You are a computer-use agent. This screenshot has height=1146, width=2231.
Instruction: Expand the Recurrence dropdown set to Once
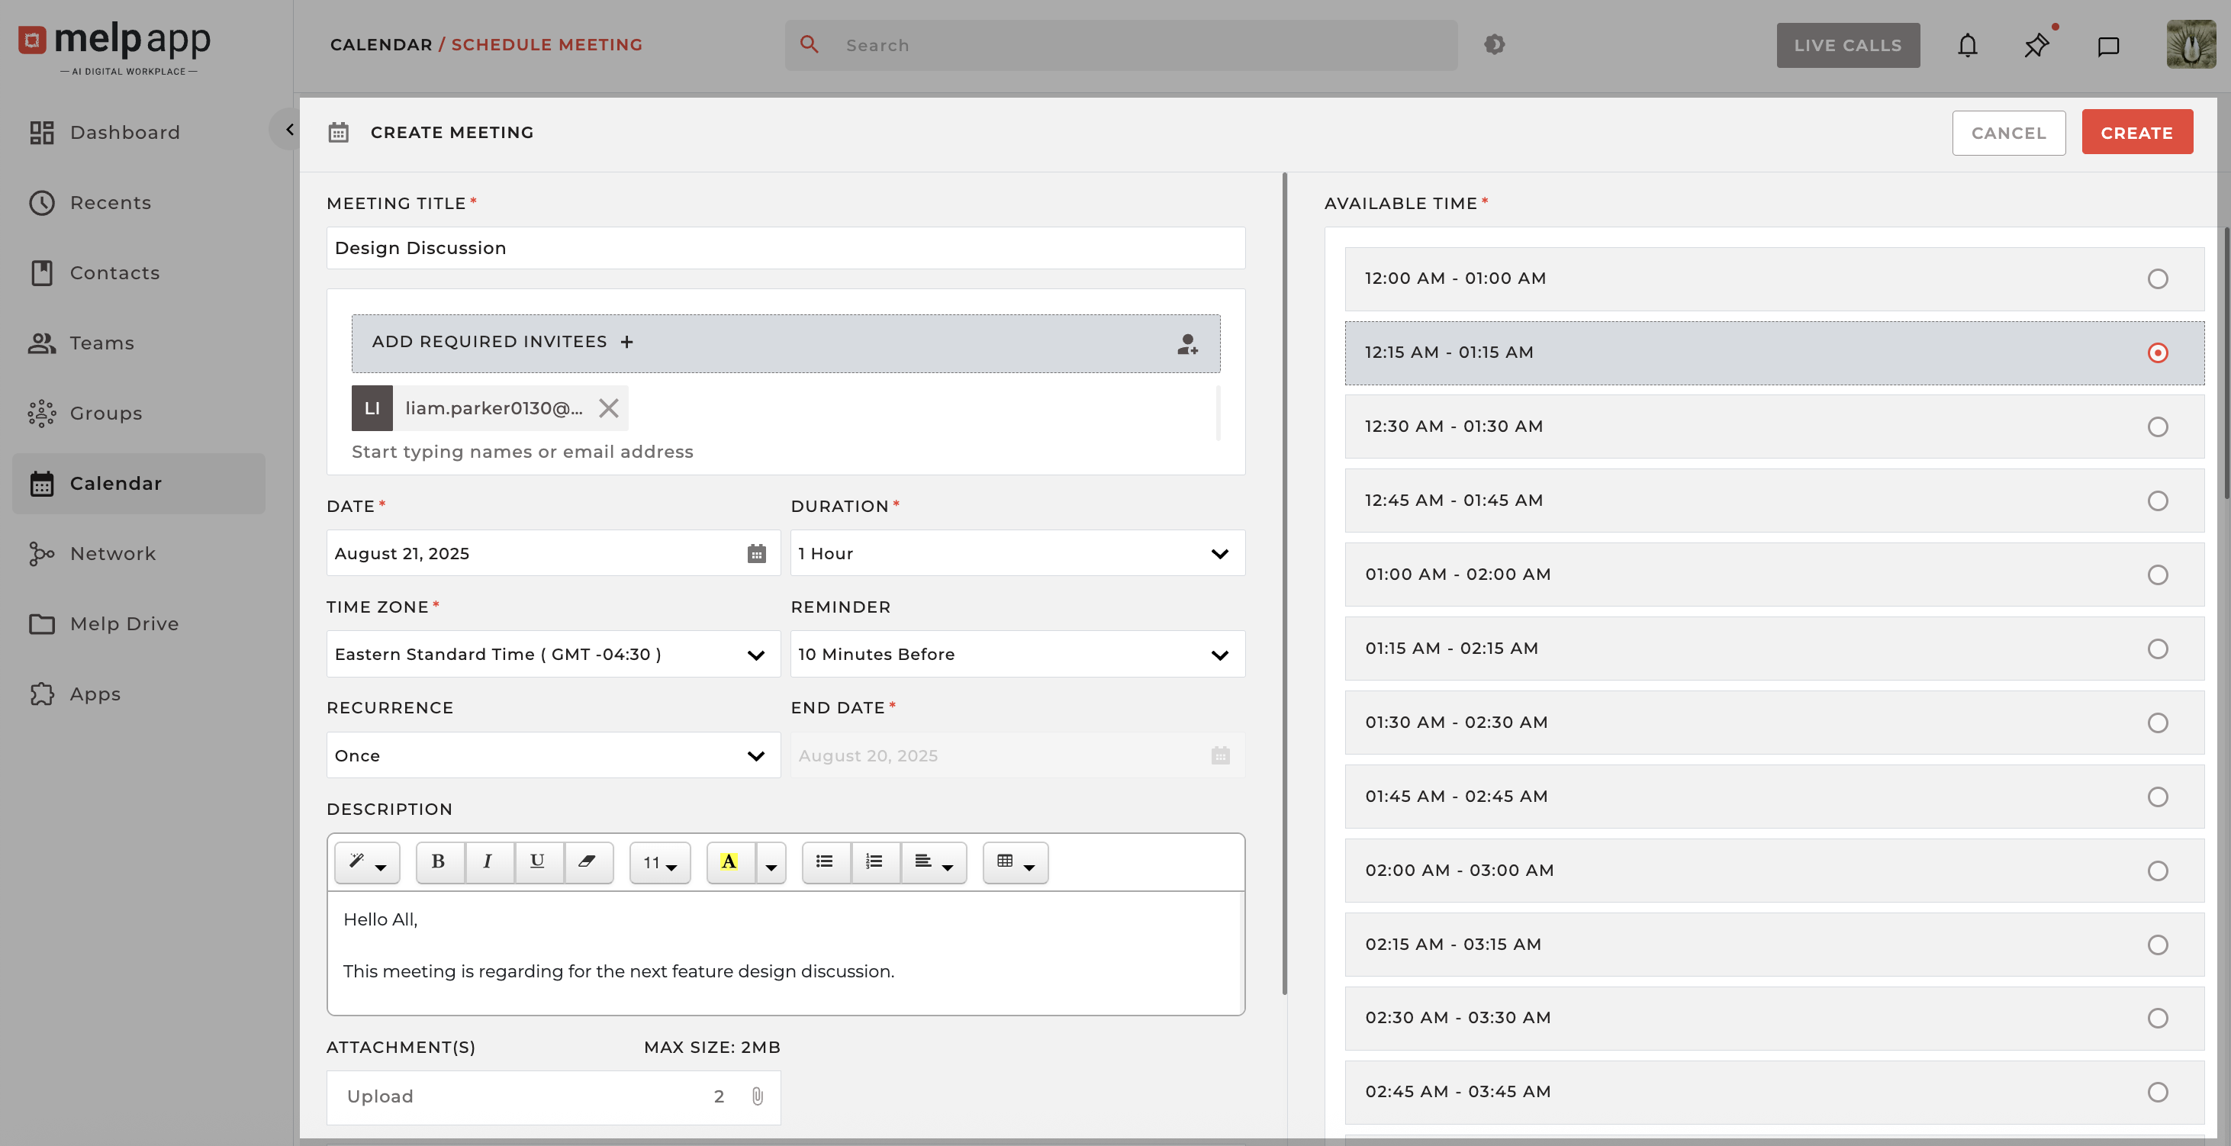pos(552,755)
